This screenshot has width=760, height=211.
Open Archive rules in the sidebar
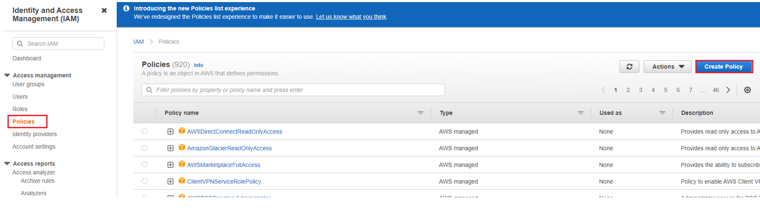(x=37, y=181)
